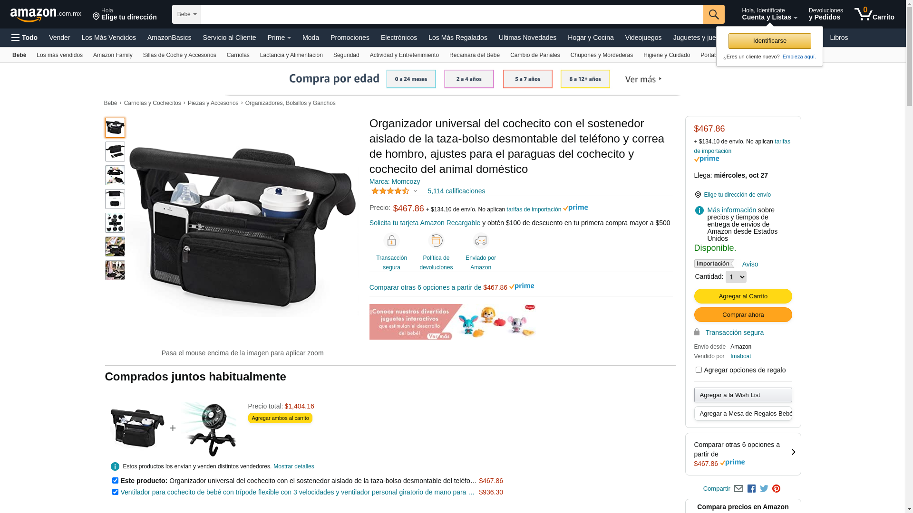The height and width of the screenshot is (513, 913).
Task: Open the Videojuegos menu item
Action: (x=643, y=38)
